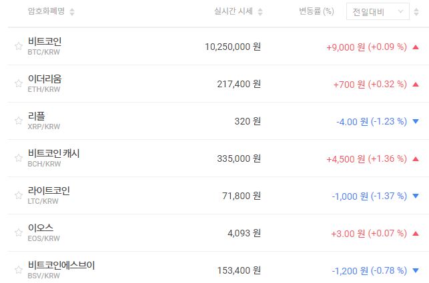Favorite the Bitcoin Cash (BCH/KRW) row
Viewport: 429px width, 283px height.
(x=19, y=158)
